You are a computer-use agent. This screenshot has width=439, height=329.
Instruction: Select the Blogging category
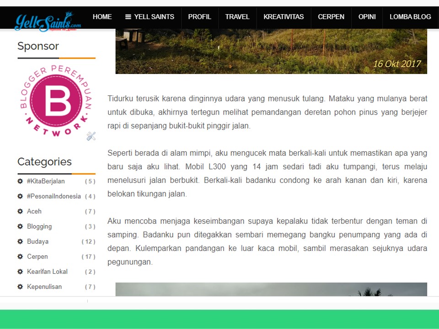(39, 226)
